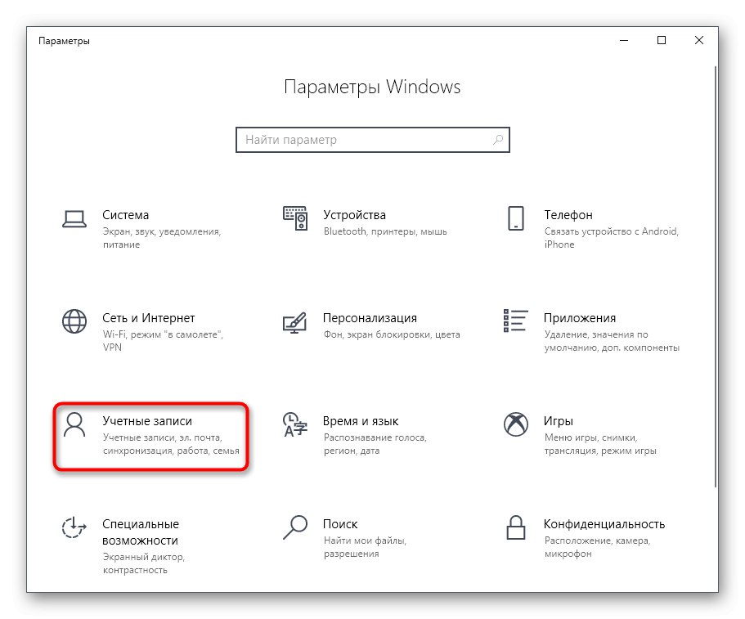745x619 pixels.
Task: Open the Персонализация heading
Action: [x=370, y=318]
